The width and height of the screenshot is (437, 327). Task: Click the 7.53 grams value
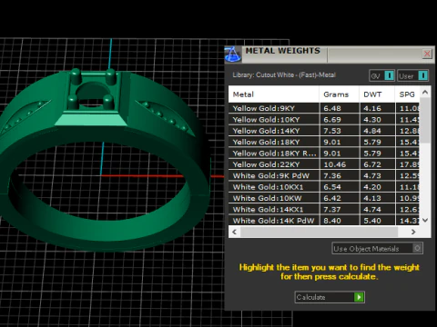pos(332,131)
